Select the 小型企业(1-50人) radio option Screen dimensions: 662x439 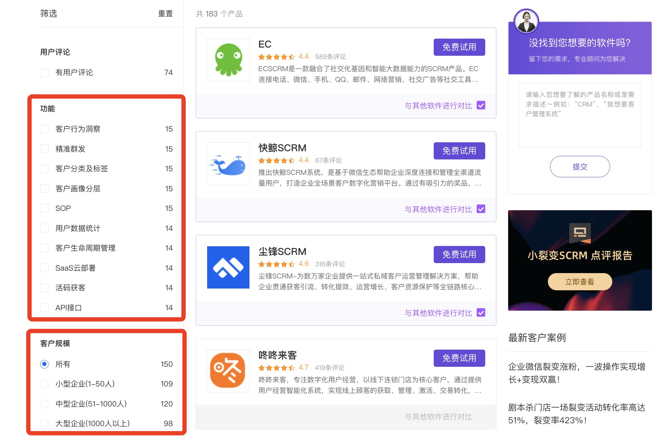[45, 384]
